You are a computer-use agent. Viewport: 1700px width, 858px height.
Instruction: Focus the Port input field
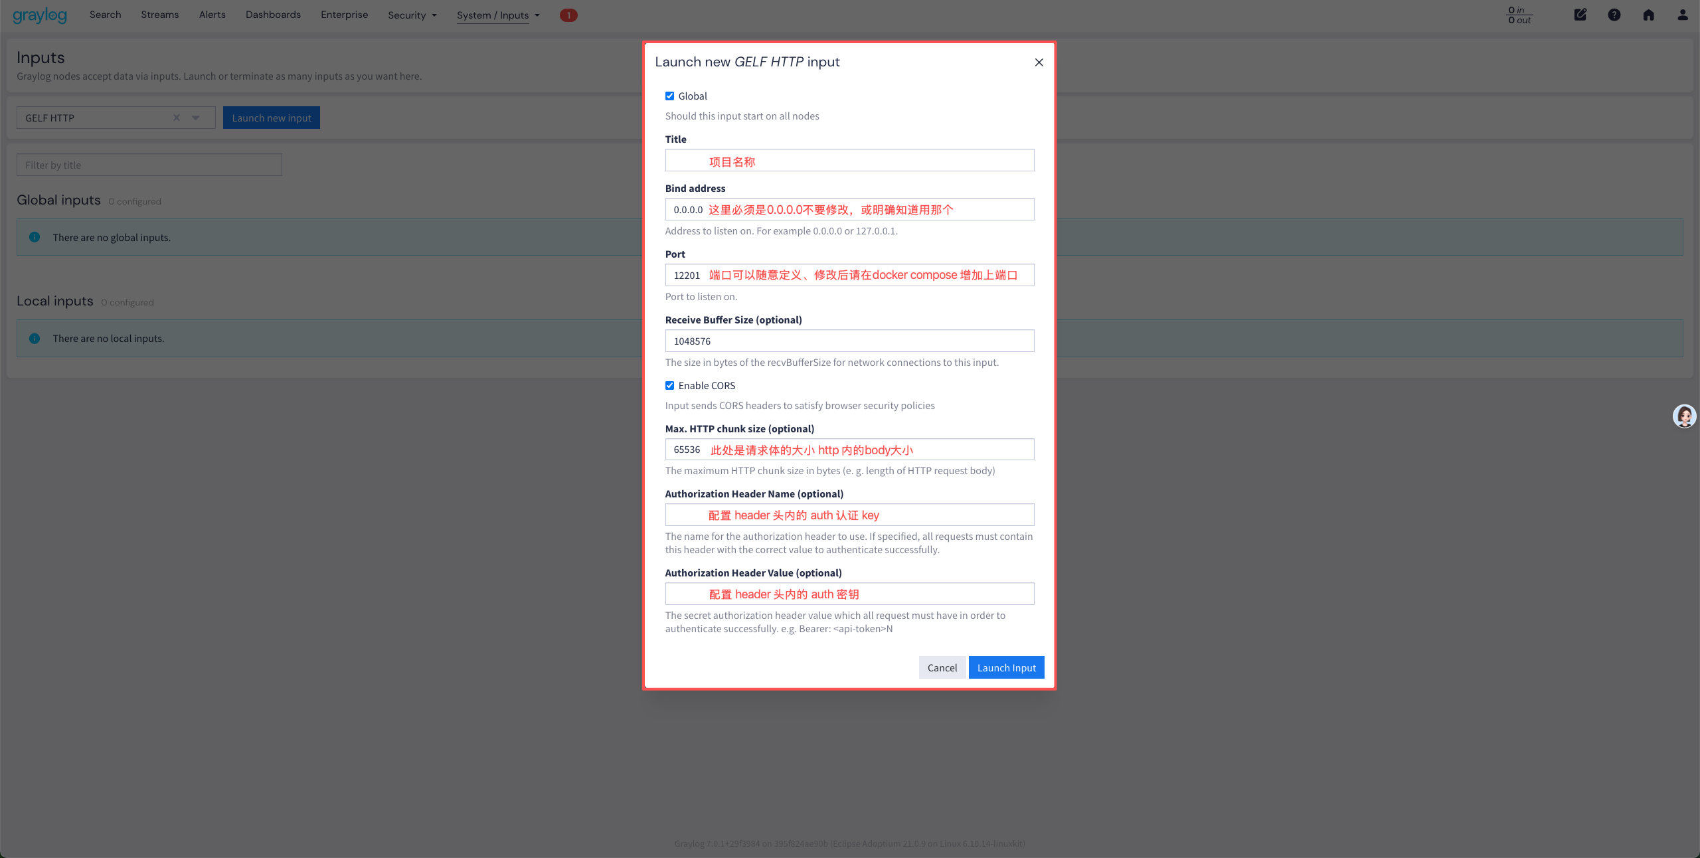pyautogui.click(x=849, y=275)
